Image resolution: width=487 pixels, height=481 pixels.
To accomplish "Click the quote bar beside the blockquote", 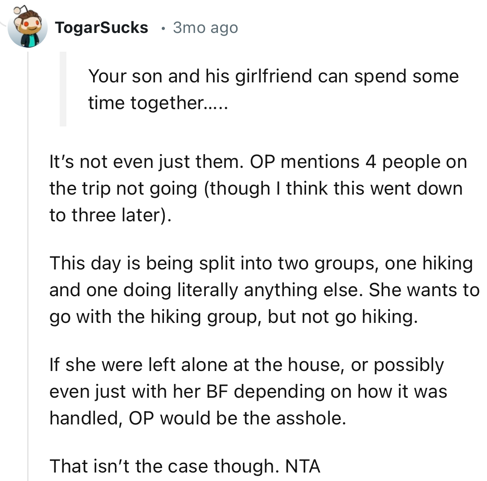I will [x=62, y=89].
